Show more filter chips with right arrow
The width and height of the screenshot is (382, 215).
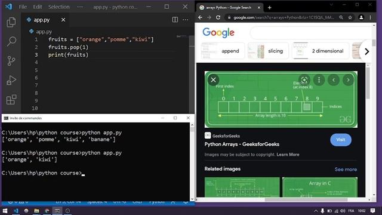coord(366,51)
